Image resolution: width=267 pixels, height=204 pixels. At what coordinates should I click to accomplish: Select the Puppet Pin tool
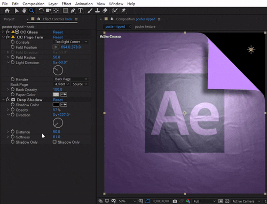[123, 11]
